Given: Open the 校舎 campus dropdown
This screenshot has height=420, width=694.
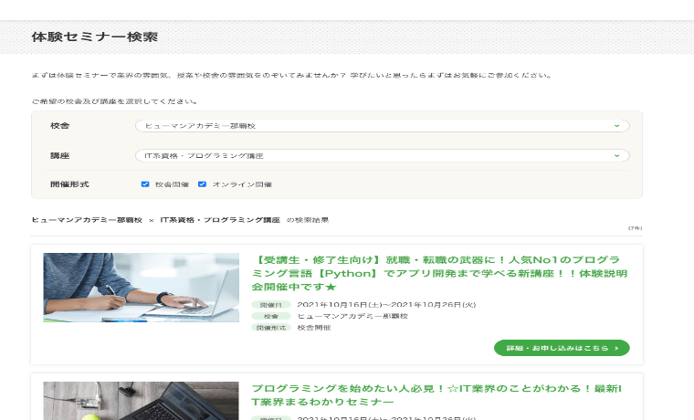Looking at the screenshot, I should tap(382, 126).
